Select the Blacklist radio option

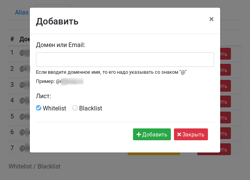click(75, 108)
